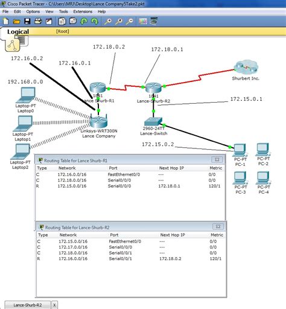
Task: Click the Print toolbar icon
Action: tap(38, 21)
